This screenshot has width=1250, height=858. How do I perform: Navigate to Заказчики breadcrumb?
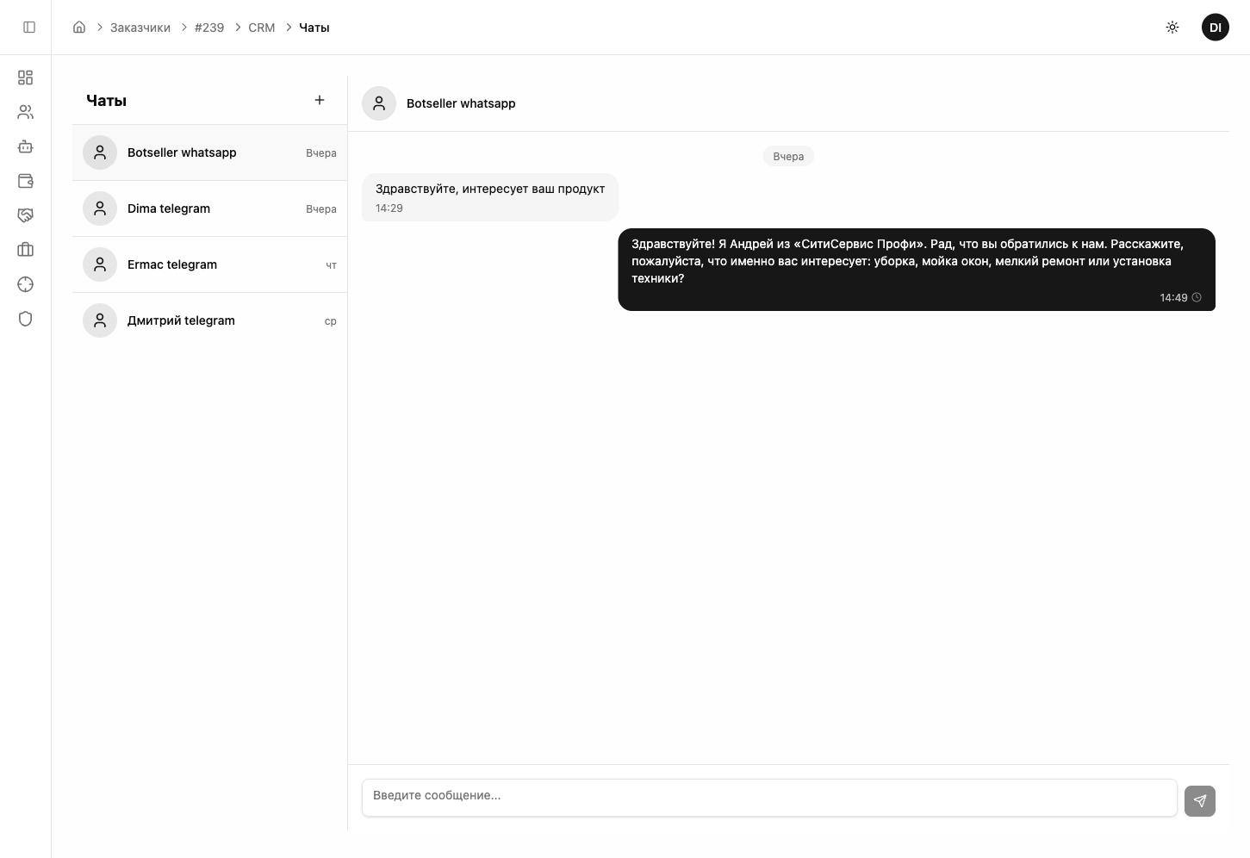(140, 28)
